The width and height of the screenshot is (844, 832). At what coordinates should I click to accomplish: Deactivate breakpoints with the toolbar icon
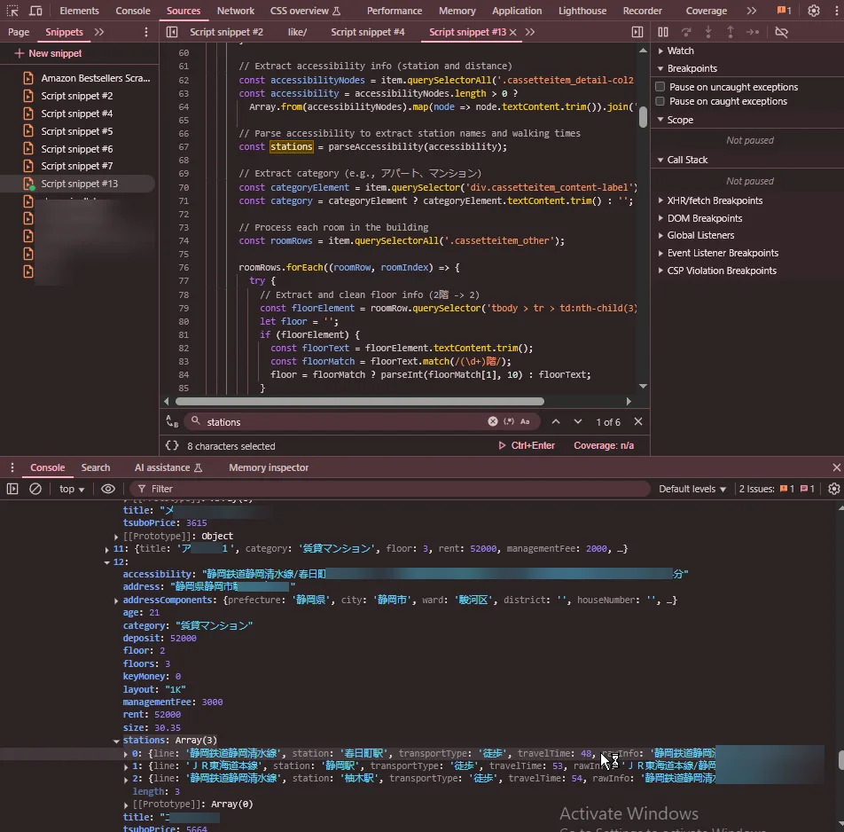coord(781,32)
